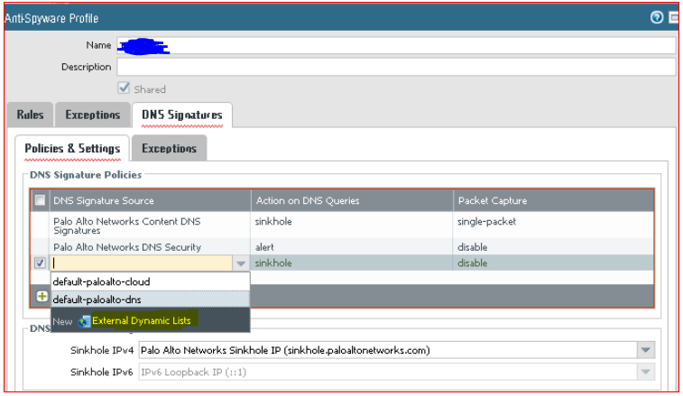Click the alert action for DNS Security
Viewport: 683px width, 396px height.
coord(264,247)
